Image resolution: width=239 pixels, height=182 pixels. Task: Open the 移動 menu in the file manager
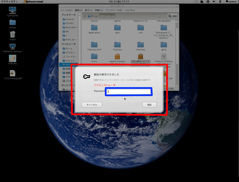click(99, 10)
